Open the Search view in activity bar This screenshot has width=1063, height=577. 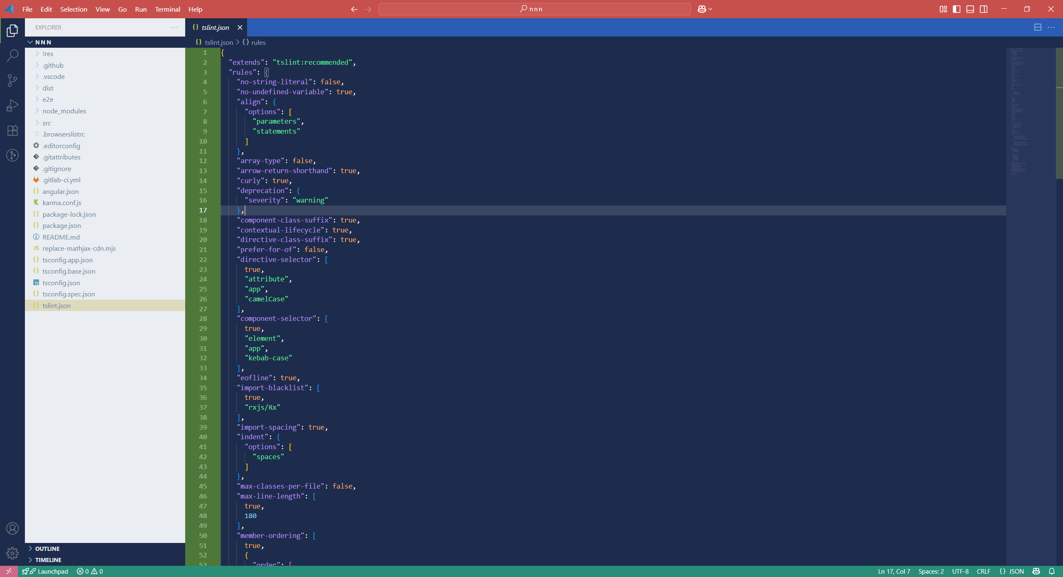click(12, 55)
